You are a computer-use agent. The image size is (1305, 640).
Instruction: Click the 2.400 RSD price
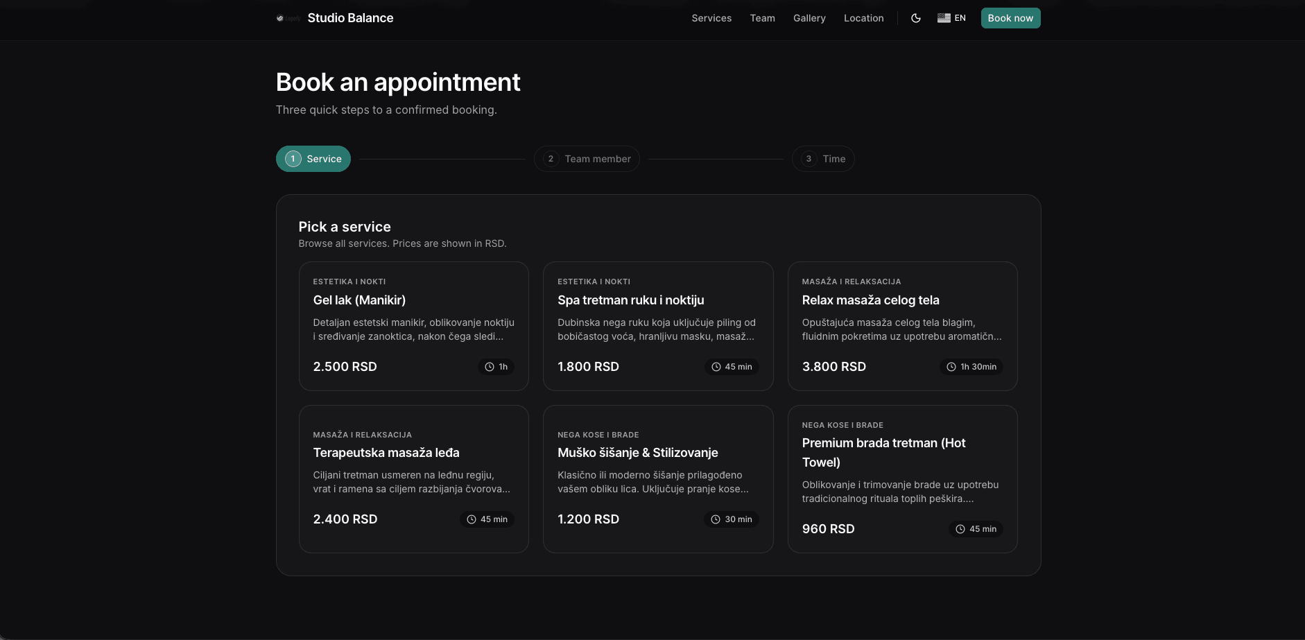click(x=345, y=519)
